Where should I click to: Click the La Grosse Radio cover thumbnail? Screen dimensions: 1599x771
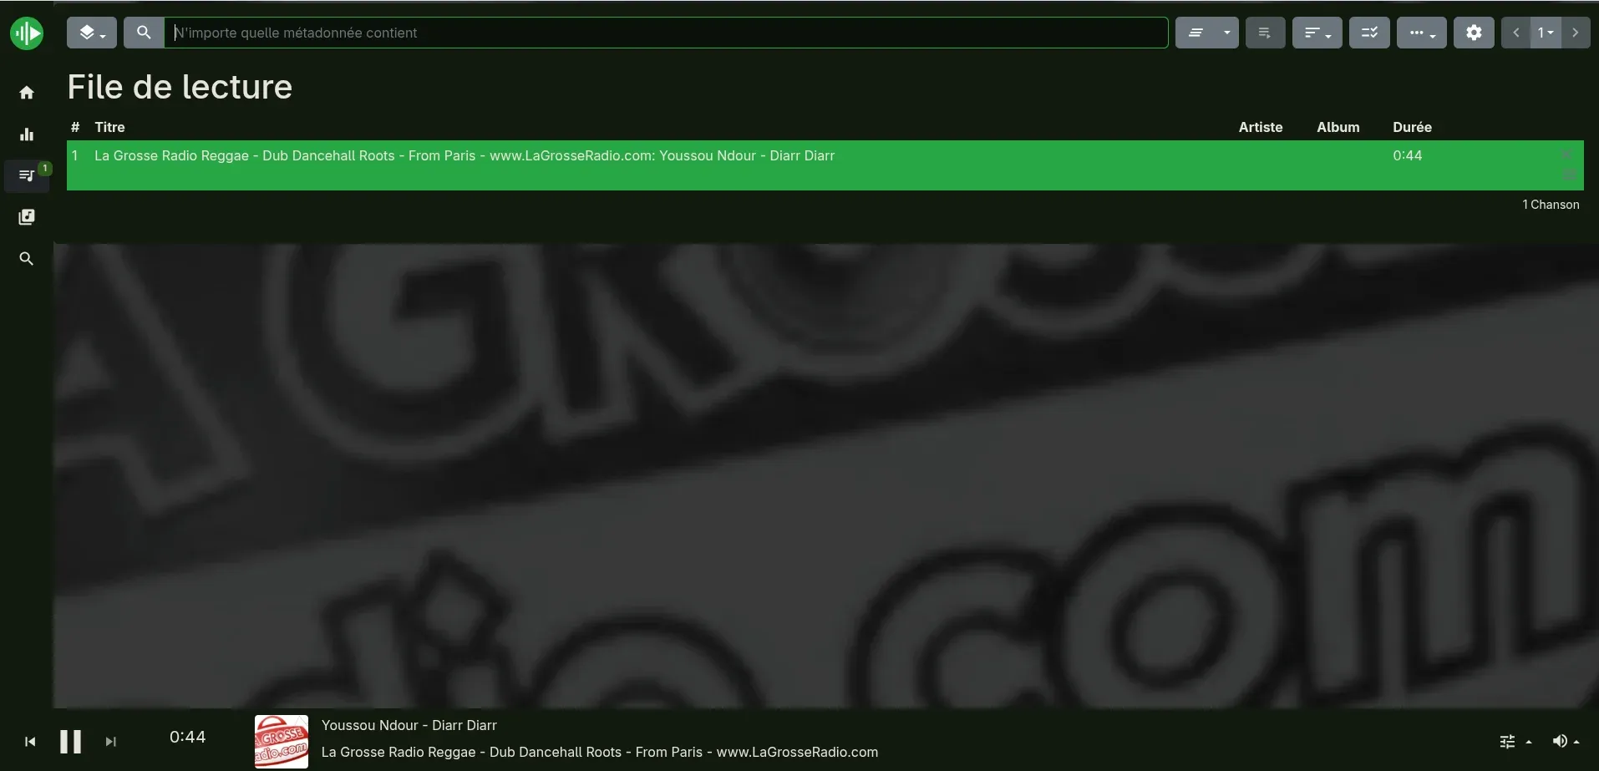[x=282, y=742]
